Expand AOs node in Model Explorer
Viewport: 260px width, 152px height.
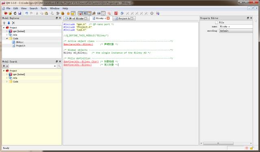point(7,35)
